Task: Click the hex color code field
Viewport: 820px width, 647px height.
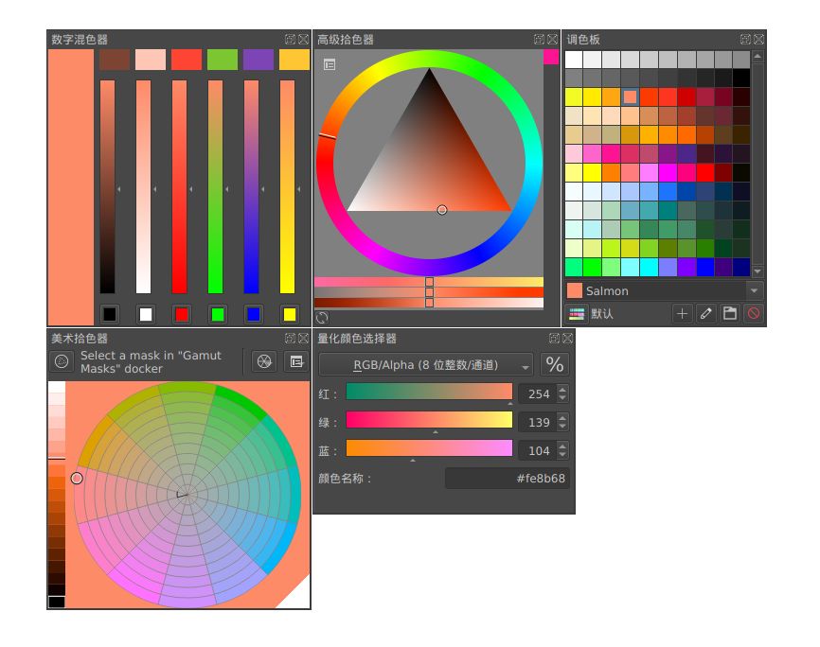Action: tap(508, 479)
